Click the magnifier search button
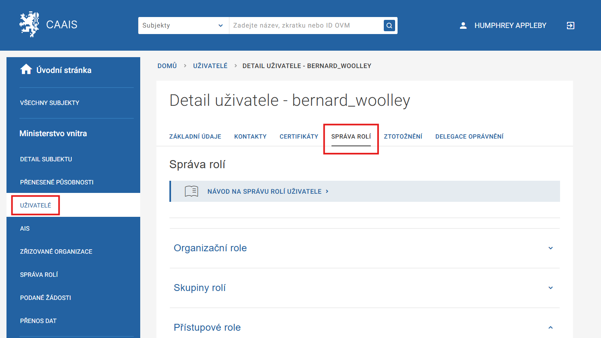 pos(389,26)
